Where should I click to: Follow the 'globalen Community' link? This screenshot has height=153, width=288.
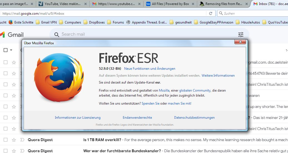tap(195, 90)
